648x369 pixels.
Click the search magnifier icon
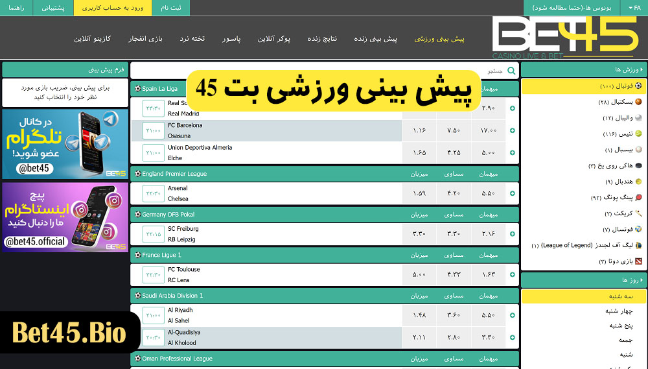(511, 71)
